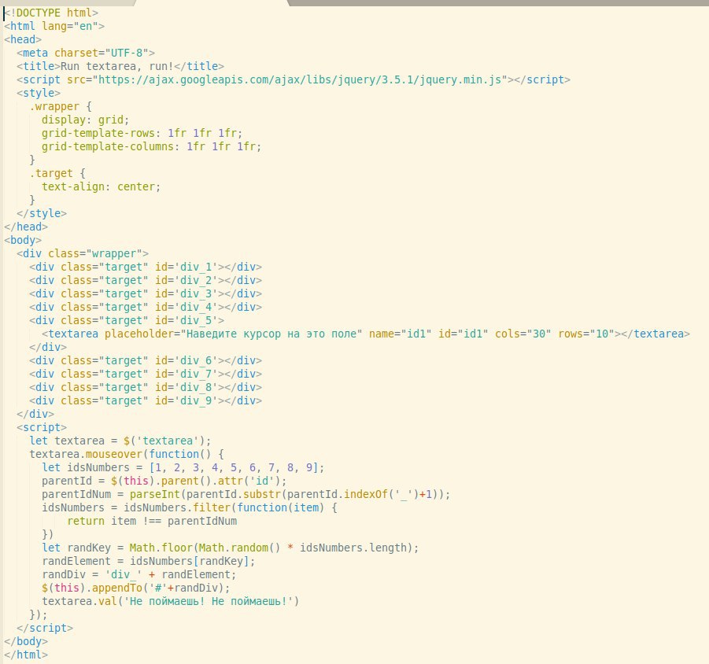709x664 pixels.
Task: Click the line with id='div_4'
Action: pos(146,308)
